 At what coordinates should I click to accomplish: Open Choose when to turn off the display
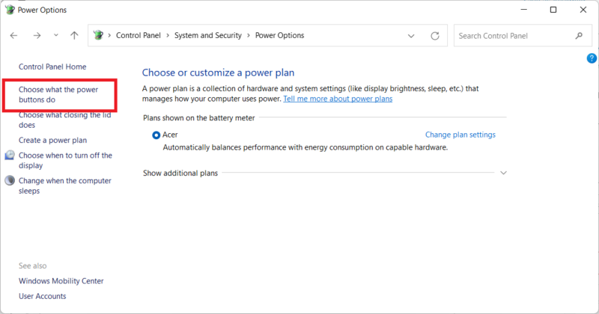(65, 160)
